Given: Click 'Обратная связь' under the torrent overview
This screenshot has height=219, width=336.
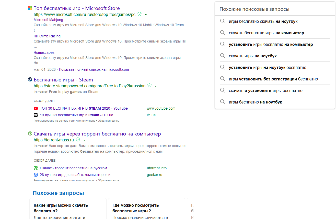Looking at the screenshot, I should coord(108,180).
